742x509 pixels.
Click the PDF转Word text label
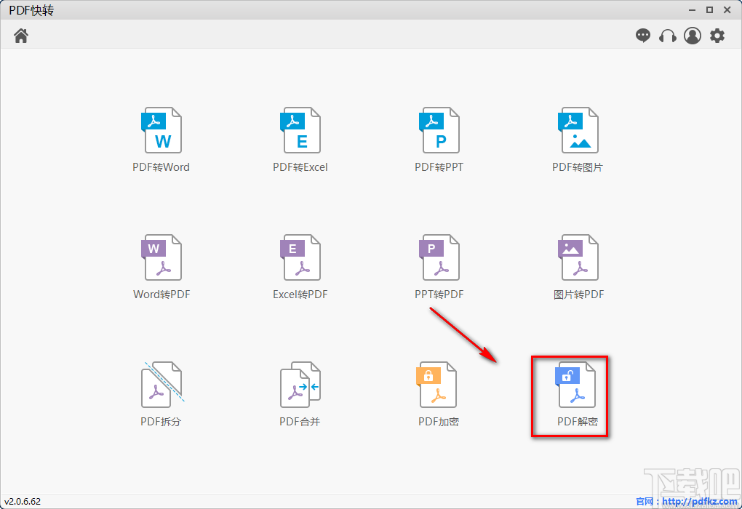161,167
